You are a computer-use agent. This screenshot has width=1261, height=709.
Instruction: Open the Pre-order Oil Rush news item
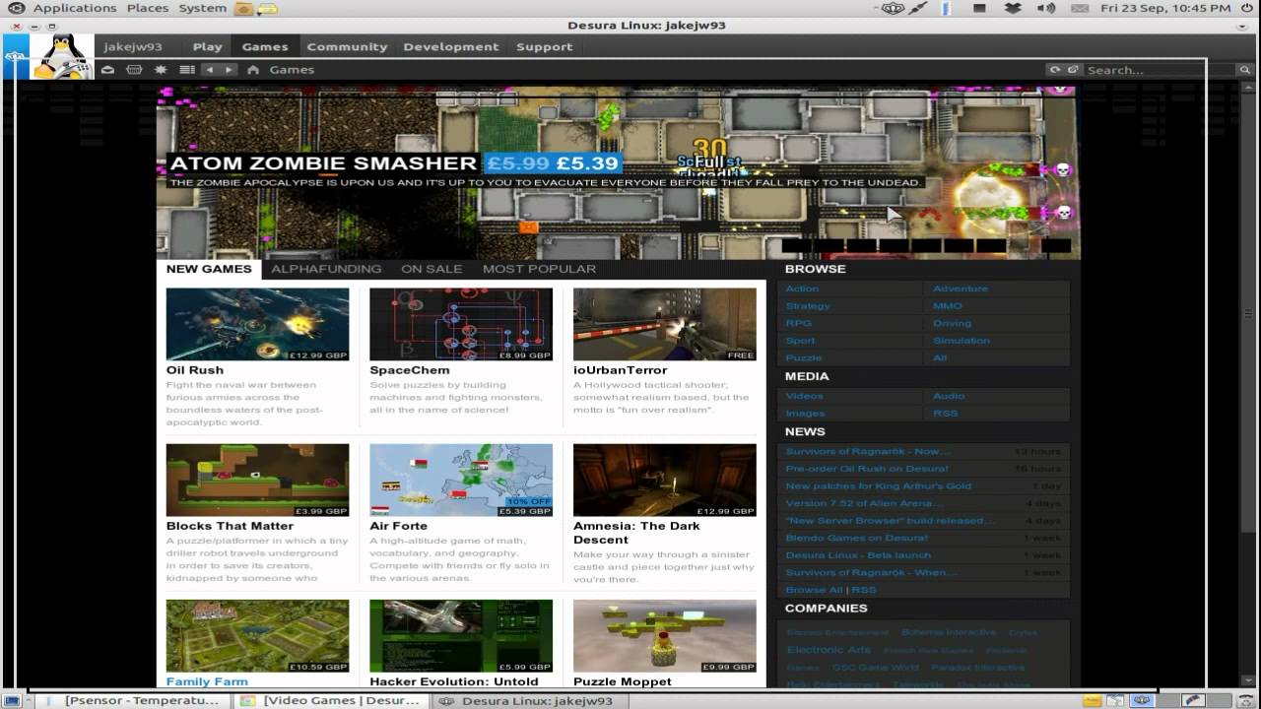867,469
